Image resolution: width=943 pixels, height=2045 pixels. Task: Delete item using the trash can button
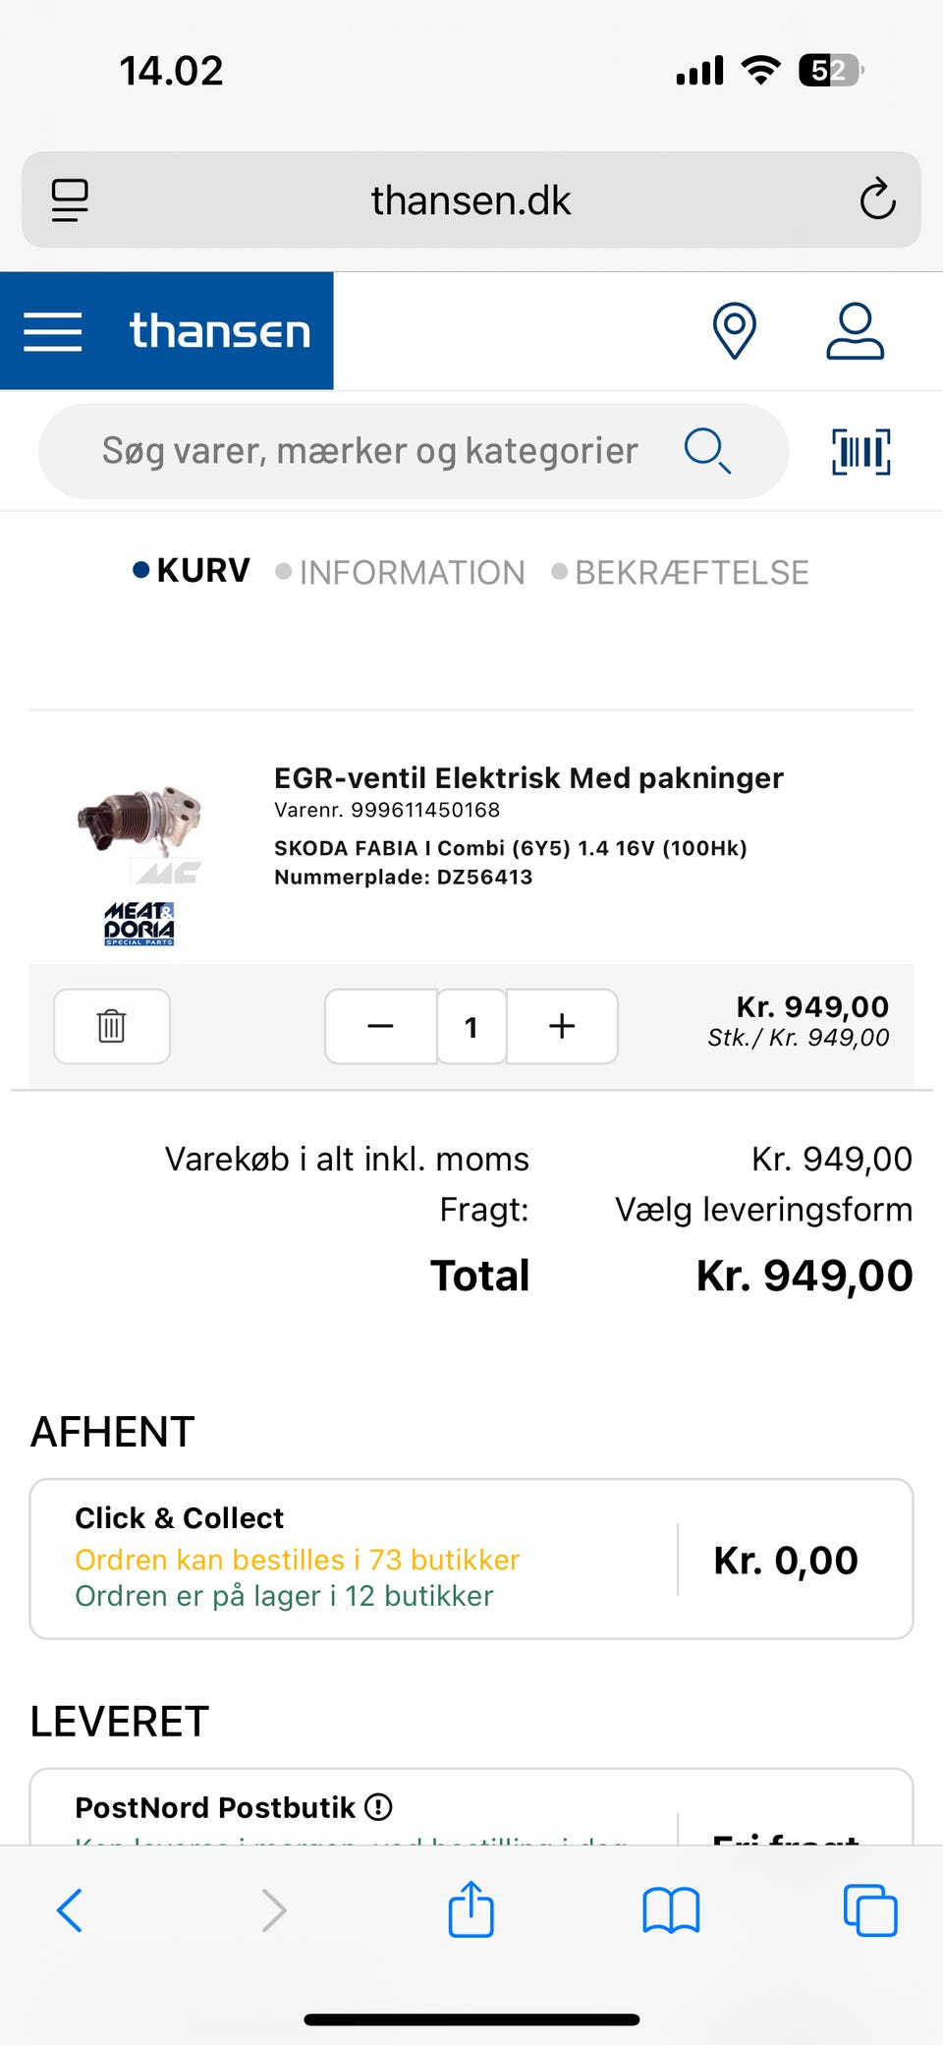(x=111, y=1026)
